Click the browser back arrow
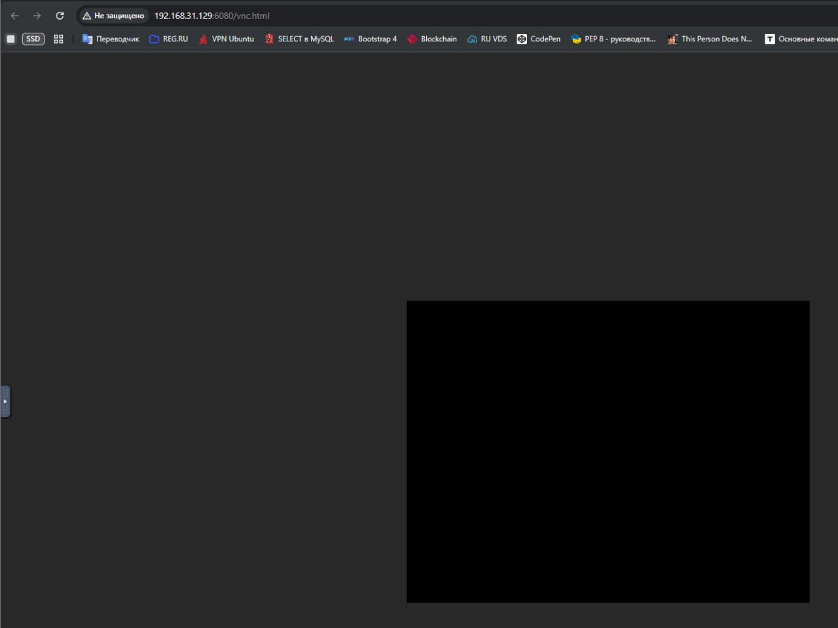Screen dimensions: 838x628 pos(14,16)
